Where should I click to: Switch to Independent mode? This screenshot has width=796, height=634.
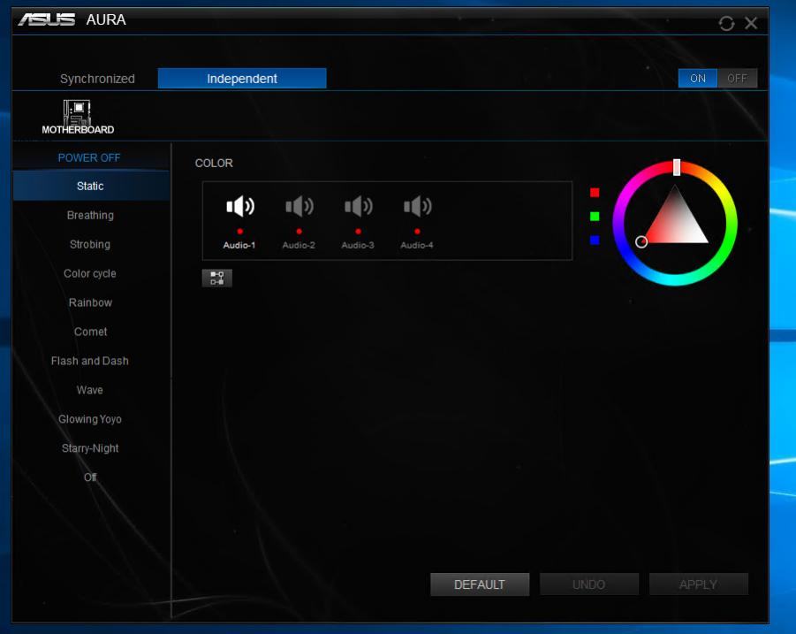pos(242,78)
